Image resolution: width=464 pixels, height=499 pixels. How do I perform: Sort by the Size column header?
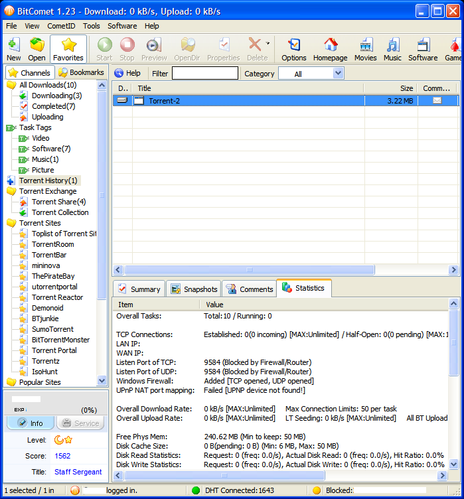tap(391, 88)
